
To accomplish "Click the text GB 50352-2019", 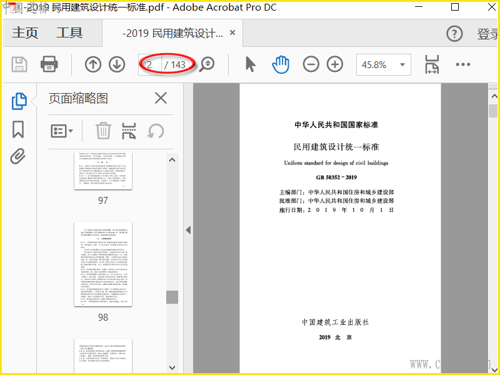I will pyautogui.click(x=336, y=177).
